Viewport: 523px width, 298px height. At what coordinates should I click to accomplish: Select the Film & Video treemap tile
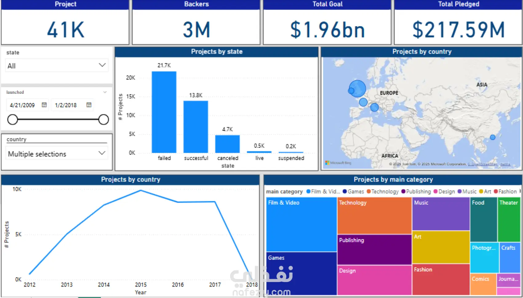[x=301, y=225]
